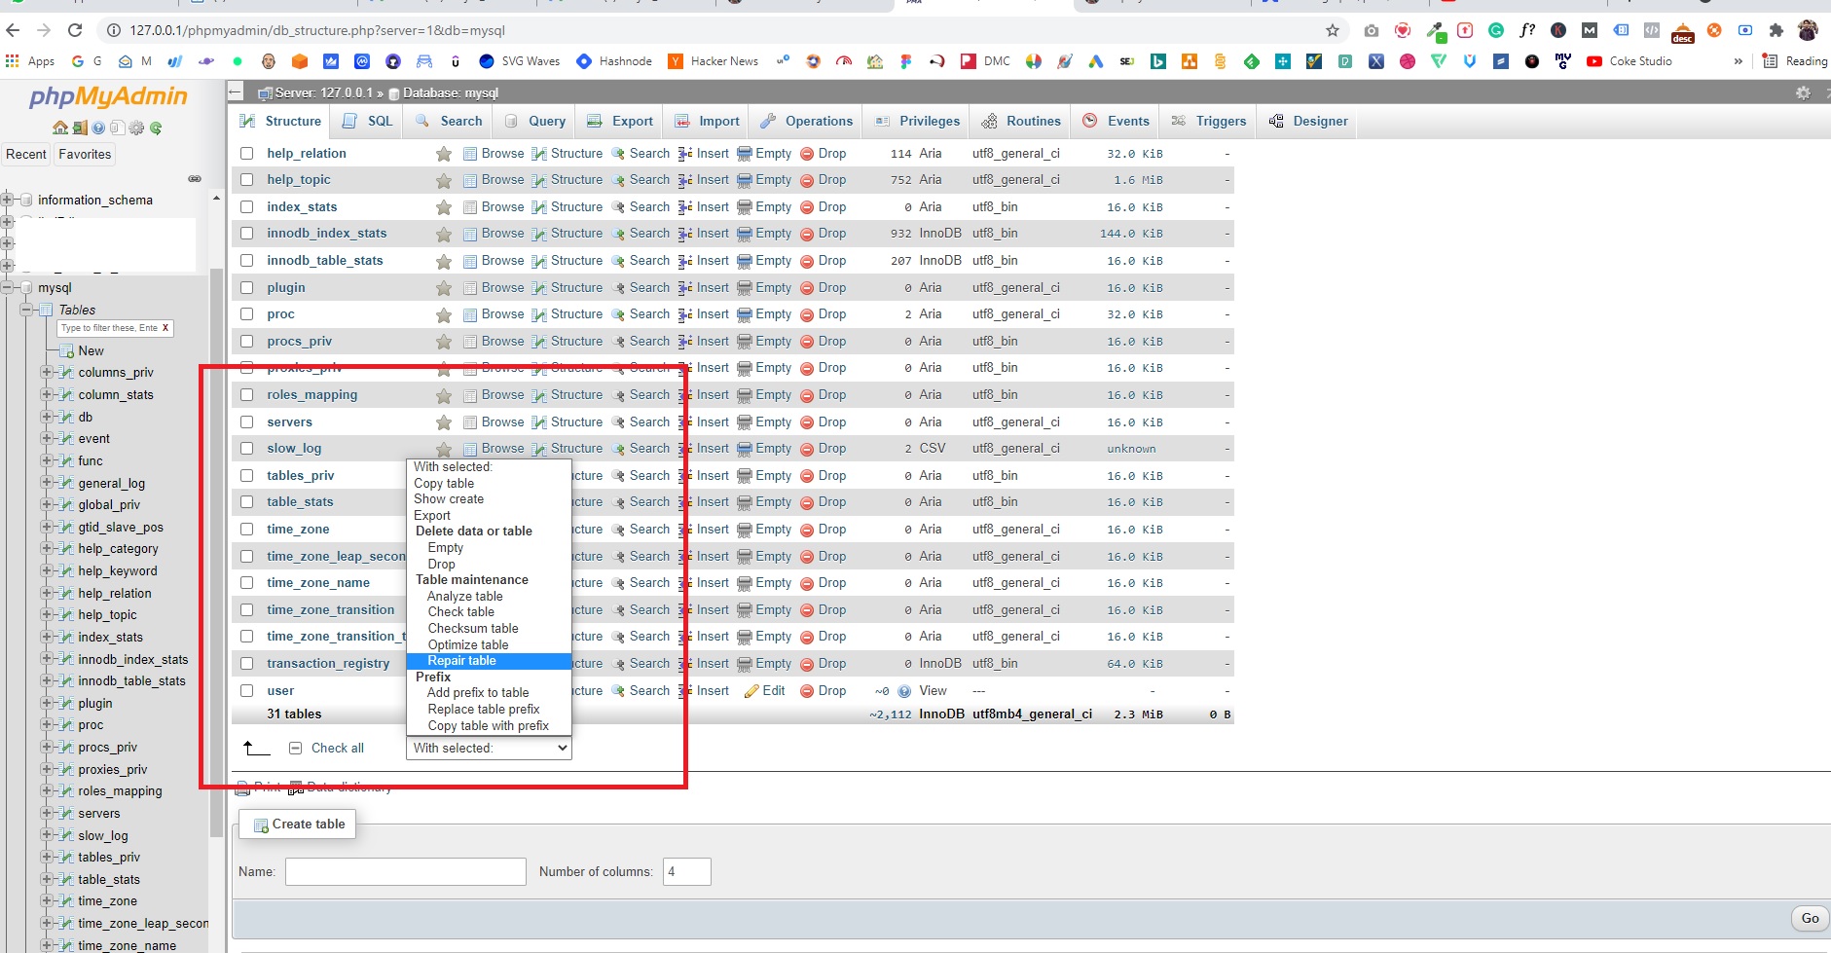Open the With selected dropdown

point(489,748)
